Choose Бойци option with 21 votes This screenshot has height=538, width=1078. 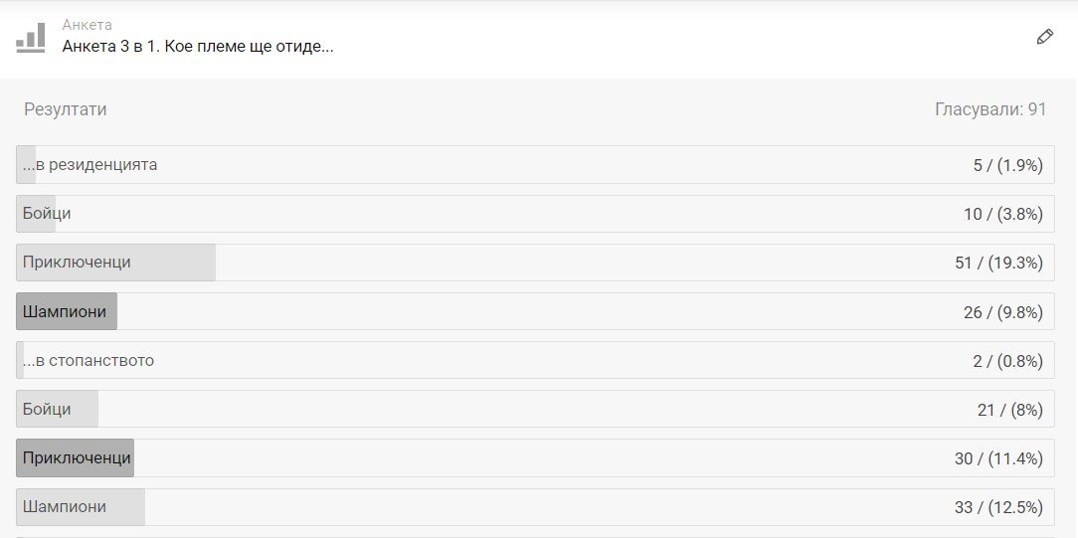(x=535, y=410)
